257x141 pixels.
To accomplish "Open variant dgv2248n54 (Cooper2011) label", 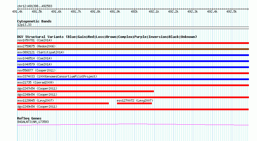I will [37, 94].
